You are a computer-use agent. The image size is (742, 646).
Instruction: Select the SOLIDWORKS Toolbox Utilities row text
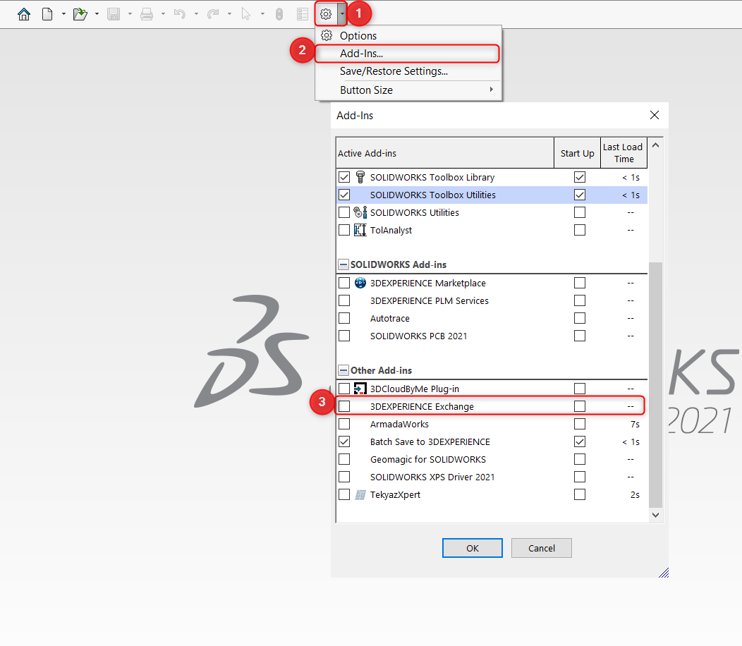[x=432, y=195]
